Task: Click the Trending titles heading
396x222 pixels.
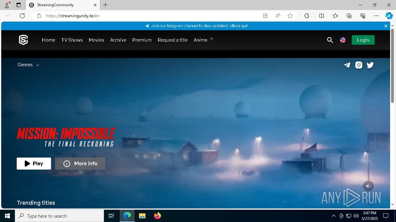Action: coord(36,203)
